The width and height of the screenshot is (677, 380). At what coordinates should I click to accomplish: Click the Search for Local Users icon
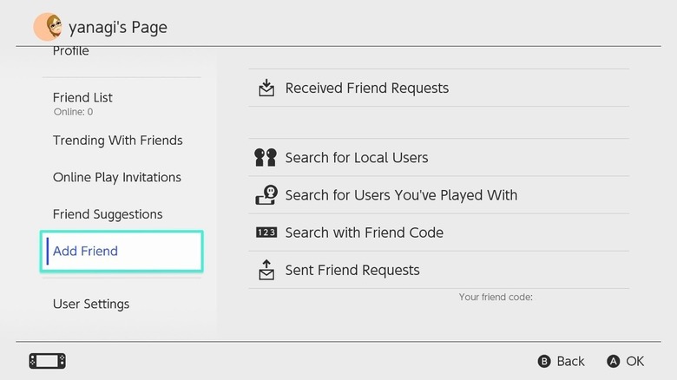coord(266,158)
